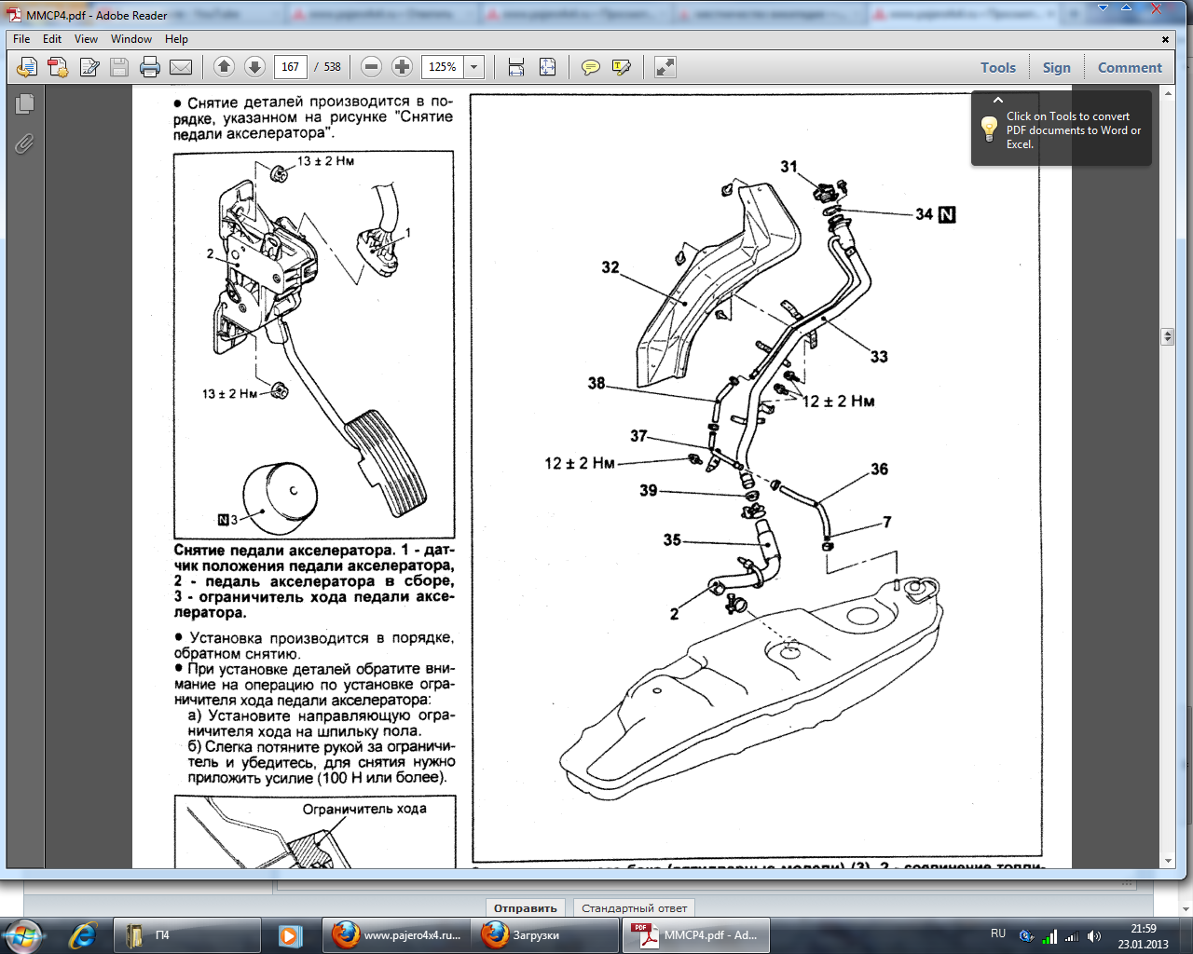
Task: Go to previous page arrow
Action: coord(224,67)
